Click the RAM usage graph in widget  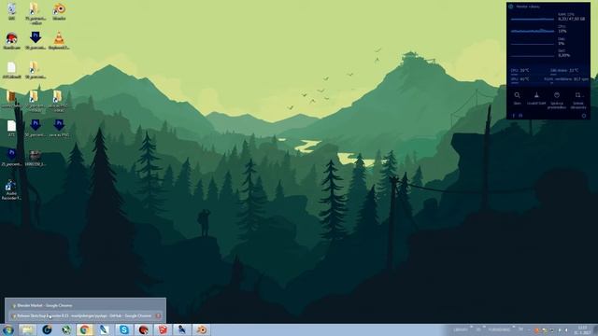(x=533, y=19)
